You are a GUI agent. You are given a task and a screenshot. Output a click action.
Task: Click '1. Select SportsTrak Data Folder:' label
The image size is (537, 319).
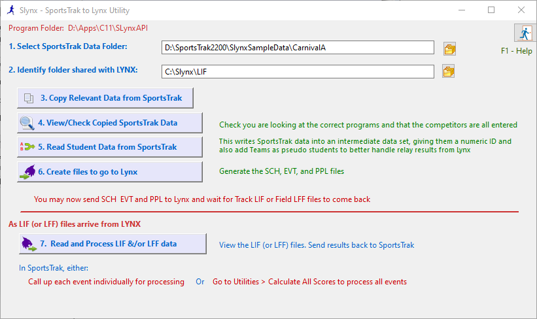[68, 46]
